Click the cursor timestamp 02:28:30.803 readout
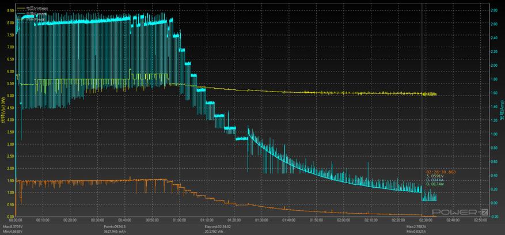 pos(441,172)
